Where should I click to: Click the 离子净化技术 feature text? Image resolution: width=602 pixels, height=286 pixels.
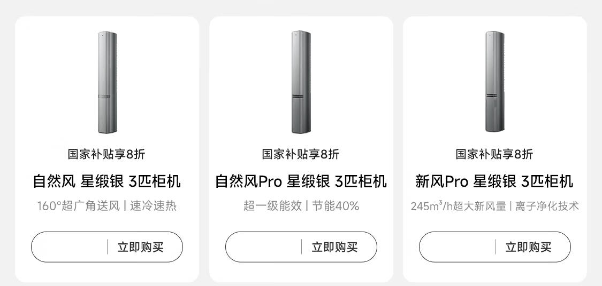click(547, 206)
